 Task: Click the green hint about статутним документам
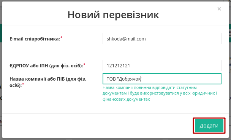[160, 93]
